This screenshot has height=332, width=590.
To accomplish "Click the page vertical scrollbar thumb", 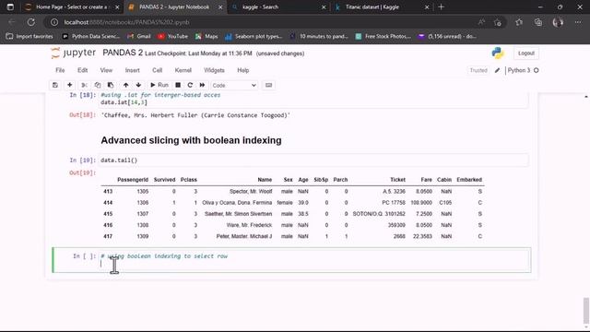I will (x=586, y=310).
